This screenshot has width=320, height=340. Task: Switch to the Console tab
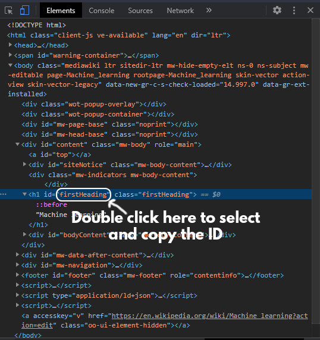(101, 11)
